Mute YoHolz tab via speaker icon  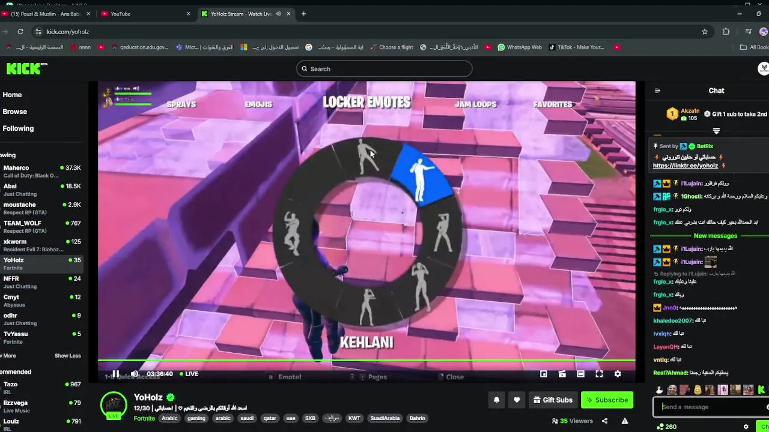278,14
